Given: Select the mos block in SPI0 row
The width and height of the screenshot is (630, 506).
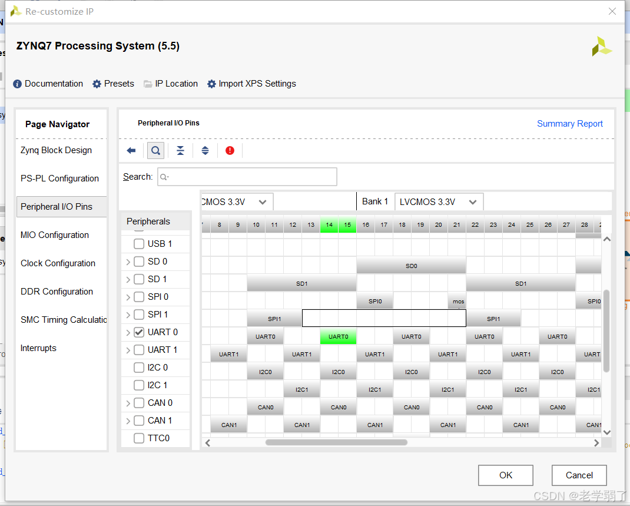Looking at the screenshot, I should click(x=457, y=301).
